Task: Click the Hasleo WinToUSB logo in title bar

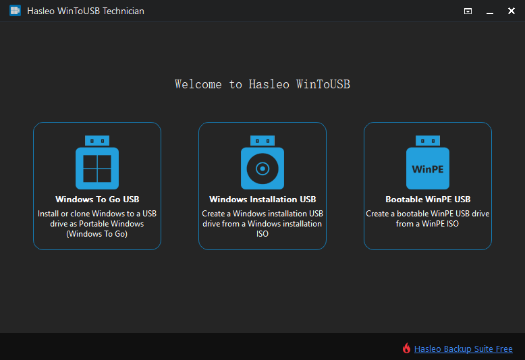Action: point(15,11)
